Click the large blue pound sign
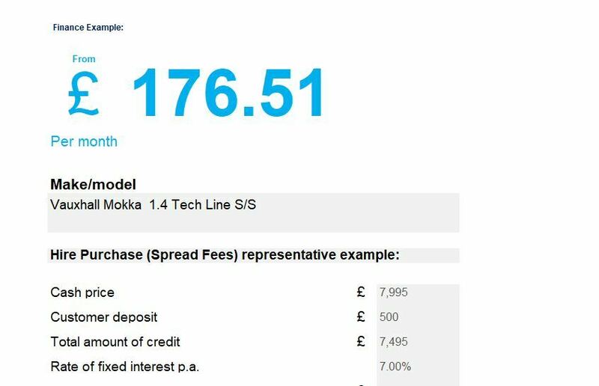Screen dimensions: 599x386 coord(83,94)
